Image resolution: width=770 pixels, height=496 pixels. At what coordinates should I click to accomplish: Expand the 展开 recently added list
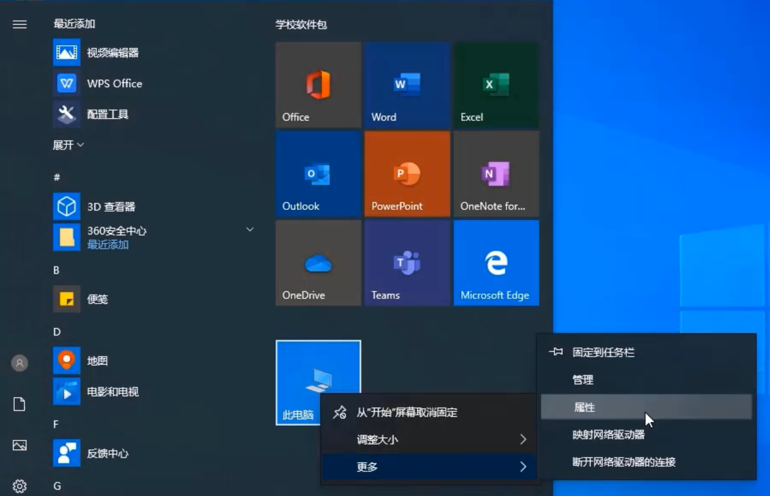click(x=68, y=145)
